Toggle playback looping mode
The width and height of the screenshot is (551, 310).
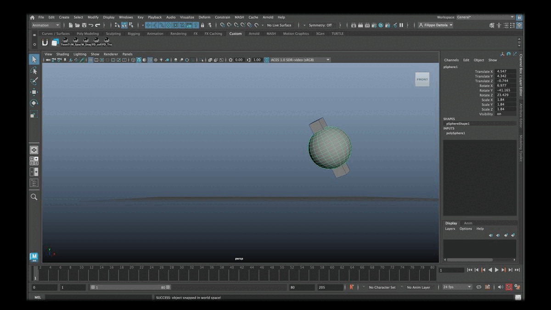[479, 287]
